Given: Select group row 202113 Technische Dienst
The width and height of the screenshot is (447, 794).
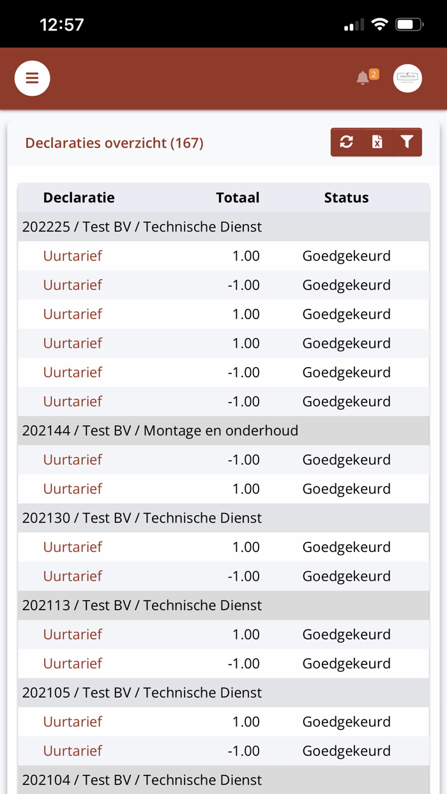Looking at the screenshot, I should point(142,606).
